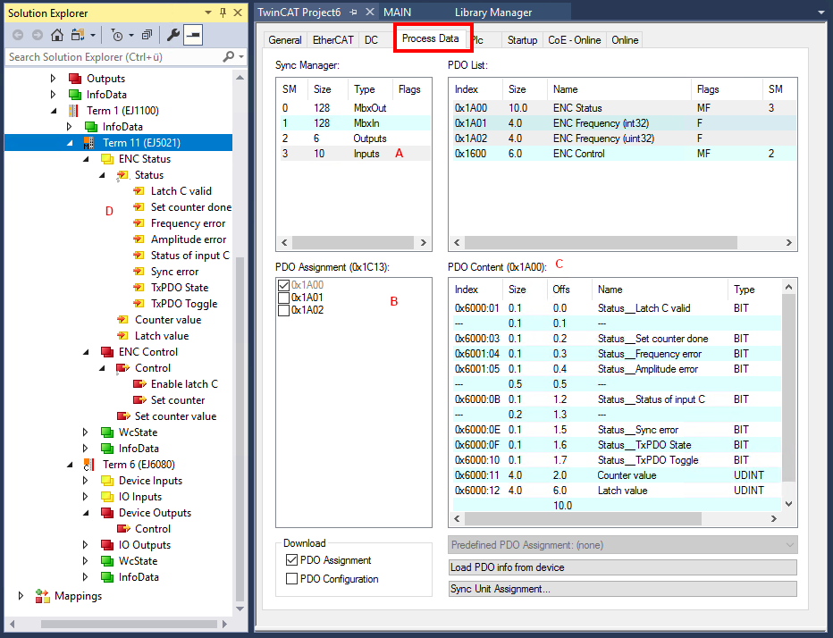
Task: Click the Sync Unit Assignment button
Action: click(623, 589)
